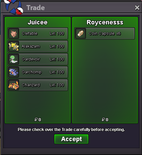Click the Roycenesss player name header
This screenshot has height=155, width=142.
(x=105, y=22)
